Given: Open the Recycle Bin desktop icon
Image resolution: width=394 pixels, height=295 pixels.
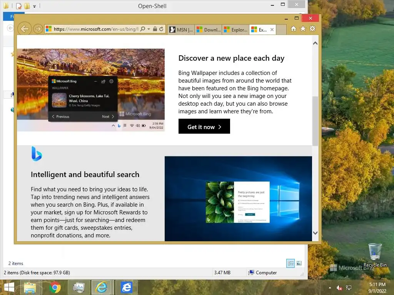Looking at the screenshot, I should (375, 255).
